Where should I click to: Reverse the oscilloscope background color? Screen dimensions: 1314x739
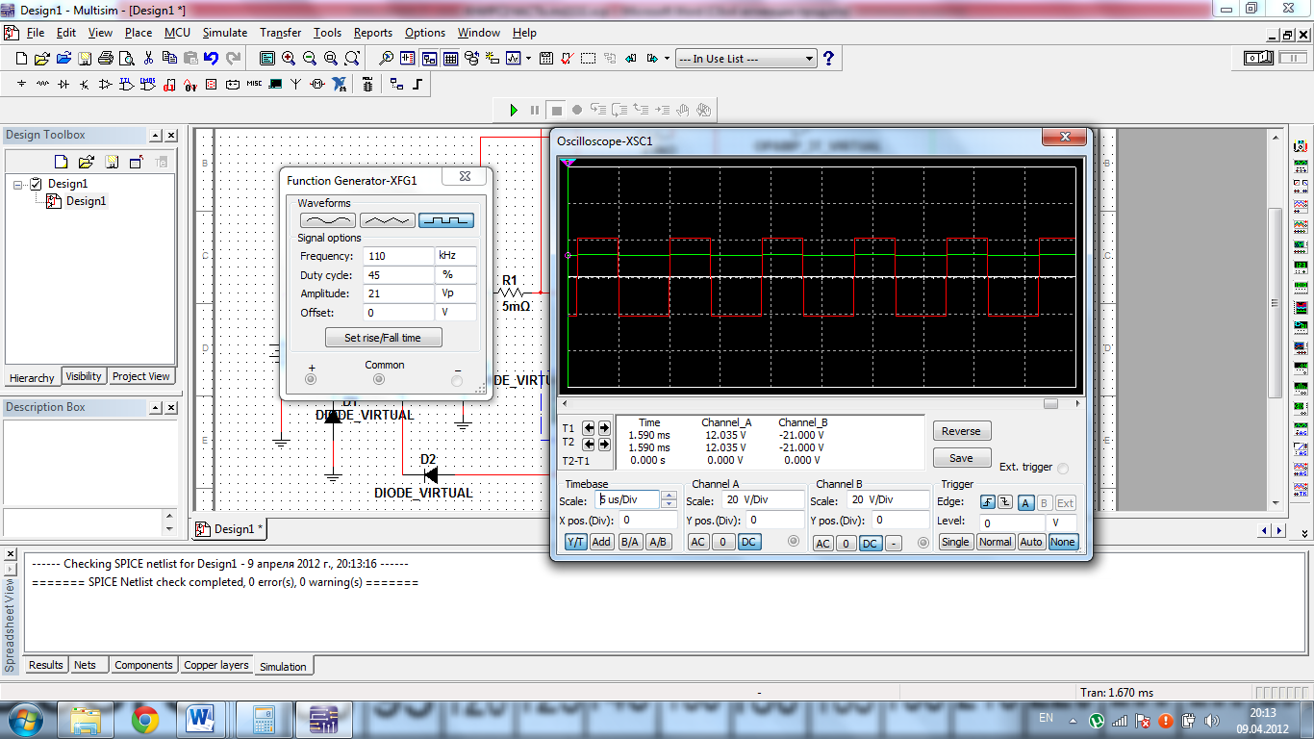click(x=961, y=431)
